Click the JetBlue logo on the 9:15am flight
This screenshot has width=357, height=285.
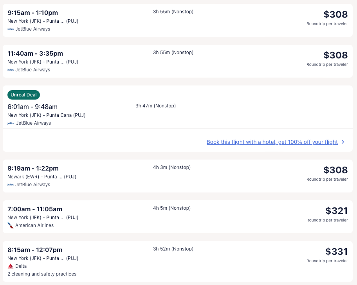tap(11, 29)
